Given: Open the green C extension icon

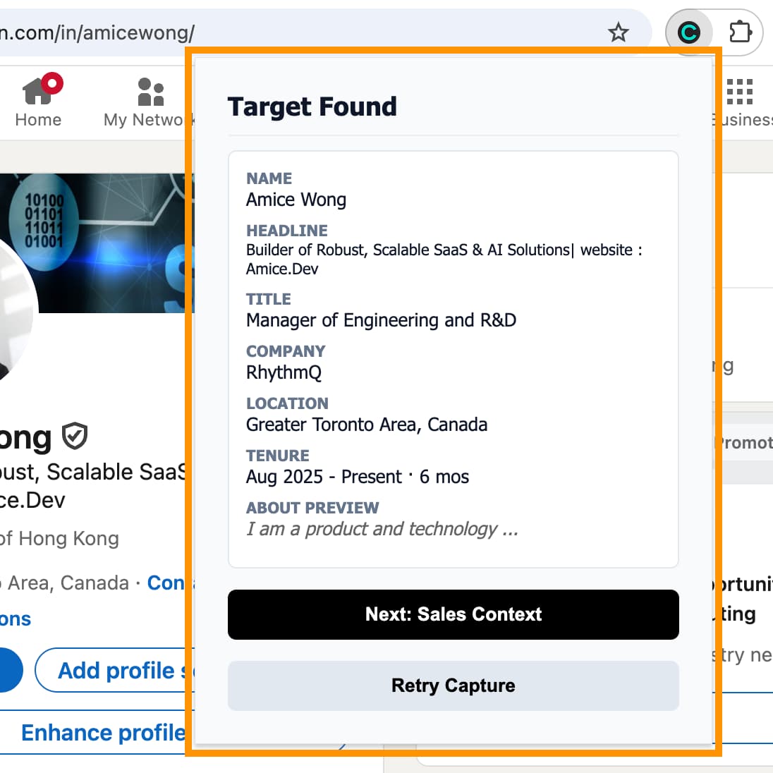Looking at the screenshot, I should coord(688,32).
